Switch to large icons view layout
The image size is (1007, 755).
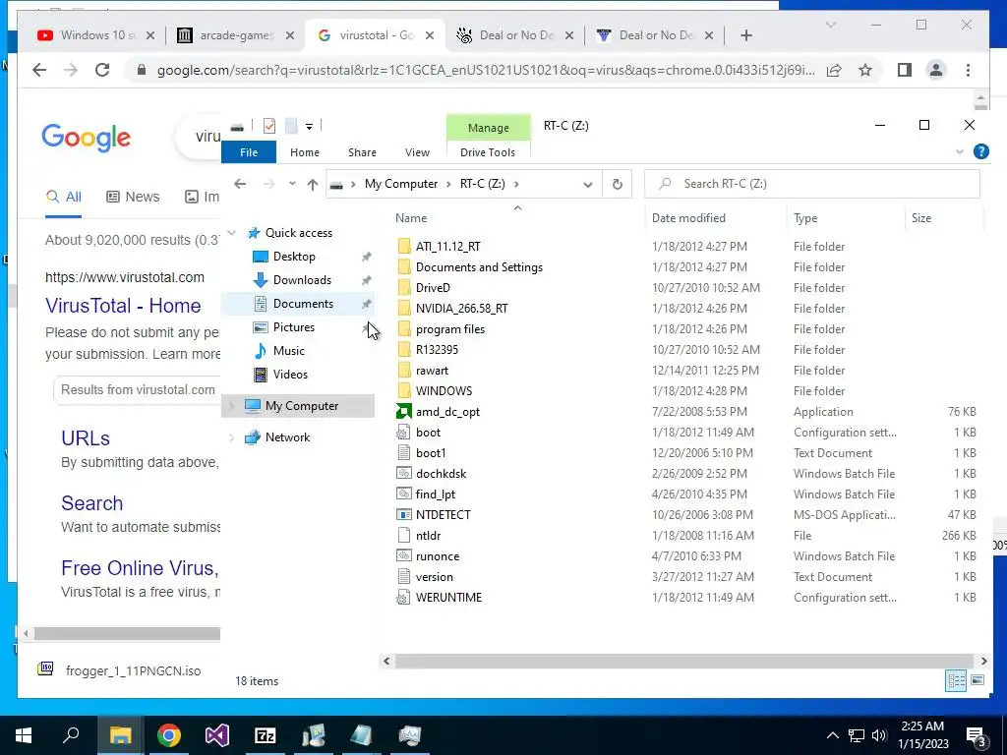tap(977, 680)
